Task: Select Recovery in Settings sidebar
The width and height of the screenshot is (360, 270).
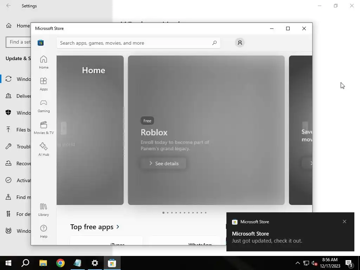Action: pos(15,163)
